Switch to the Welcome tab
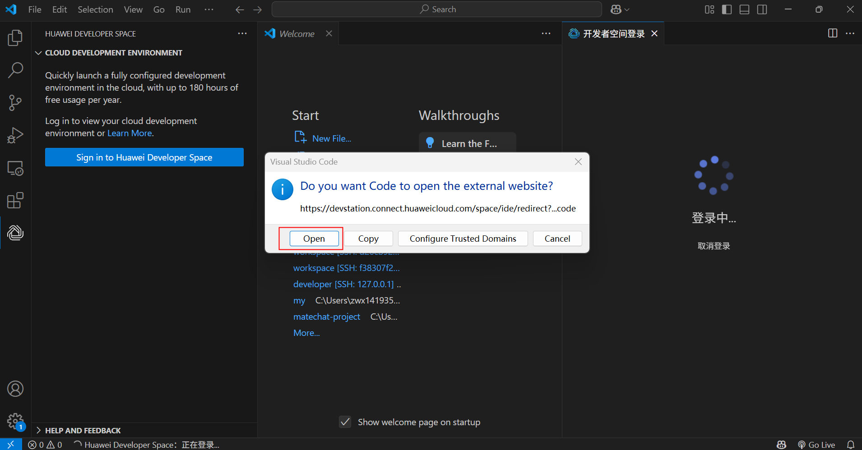The image size is (862, 450). (297, 33)
